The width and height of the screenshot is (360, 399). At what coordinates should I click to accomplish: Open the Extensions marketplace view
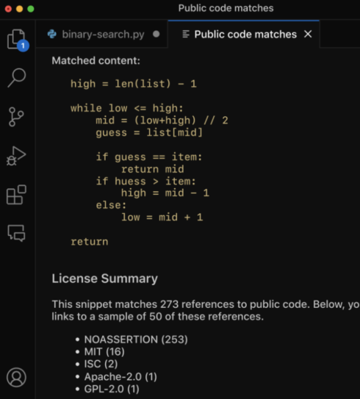pos(16,195)
